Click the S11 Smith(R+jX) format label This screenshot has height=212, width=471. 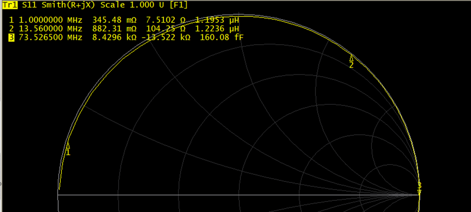pyautogui.click(x=59, y=5)
